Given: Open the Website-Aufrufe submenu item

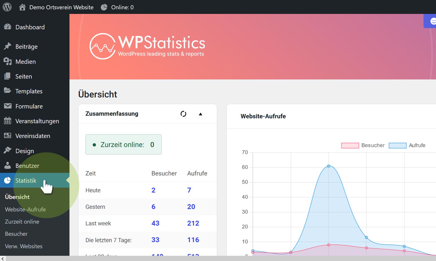Looking at the screenshot, I should pos(25,209).
